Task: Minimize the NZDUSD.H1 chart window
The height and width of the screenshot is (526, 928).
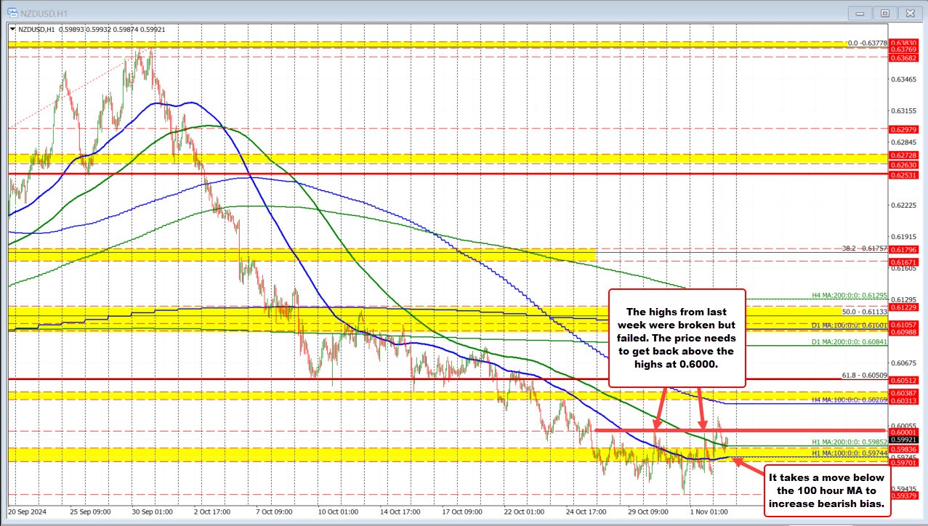Action: [859, 12]
